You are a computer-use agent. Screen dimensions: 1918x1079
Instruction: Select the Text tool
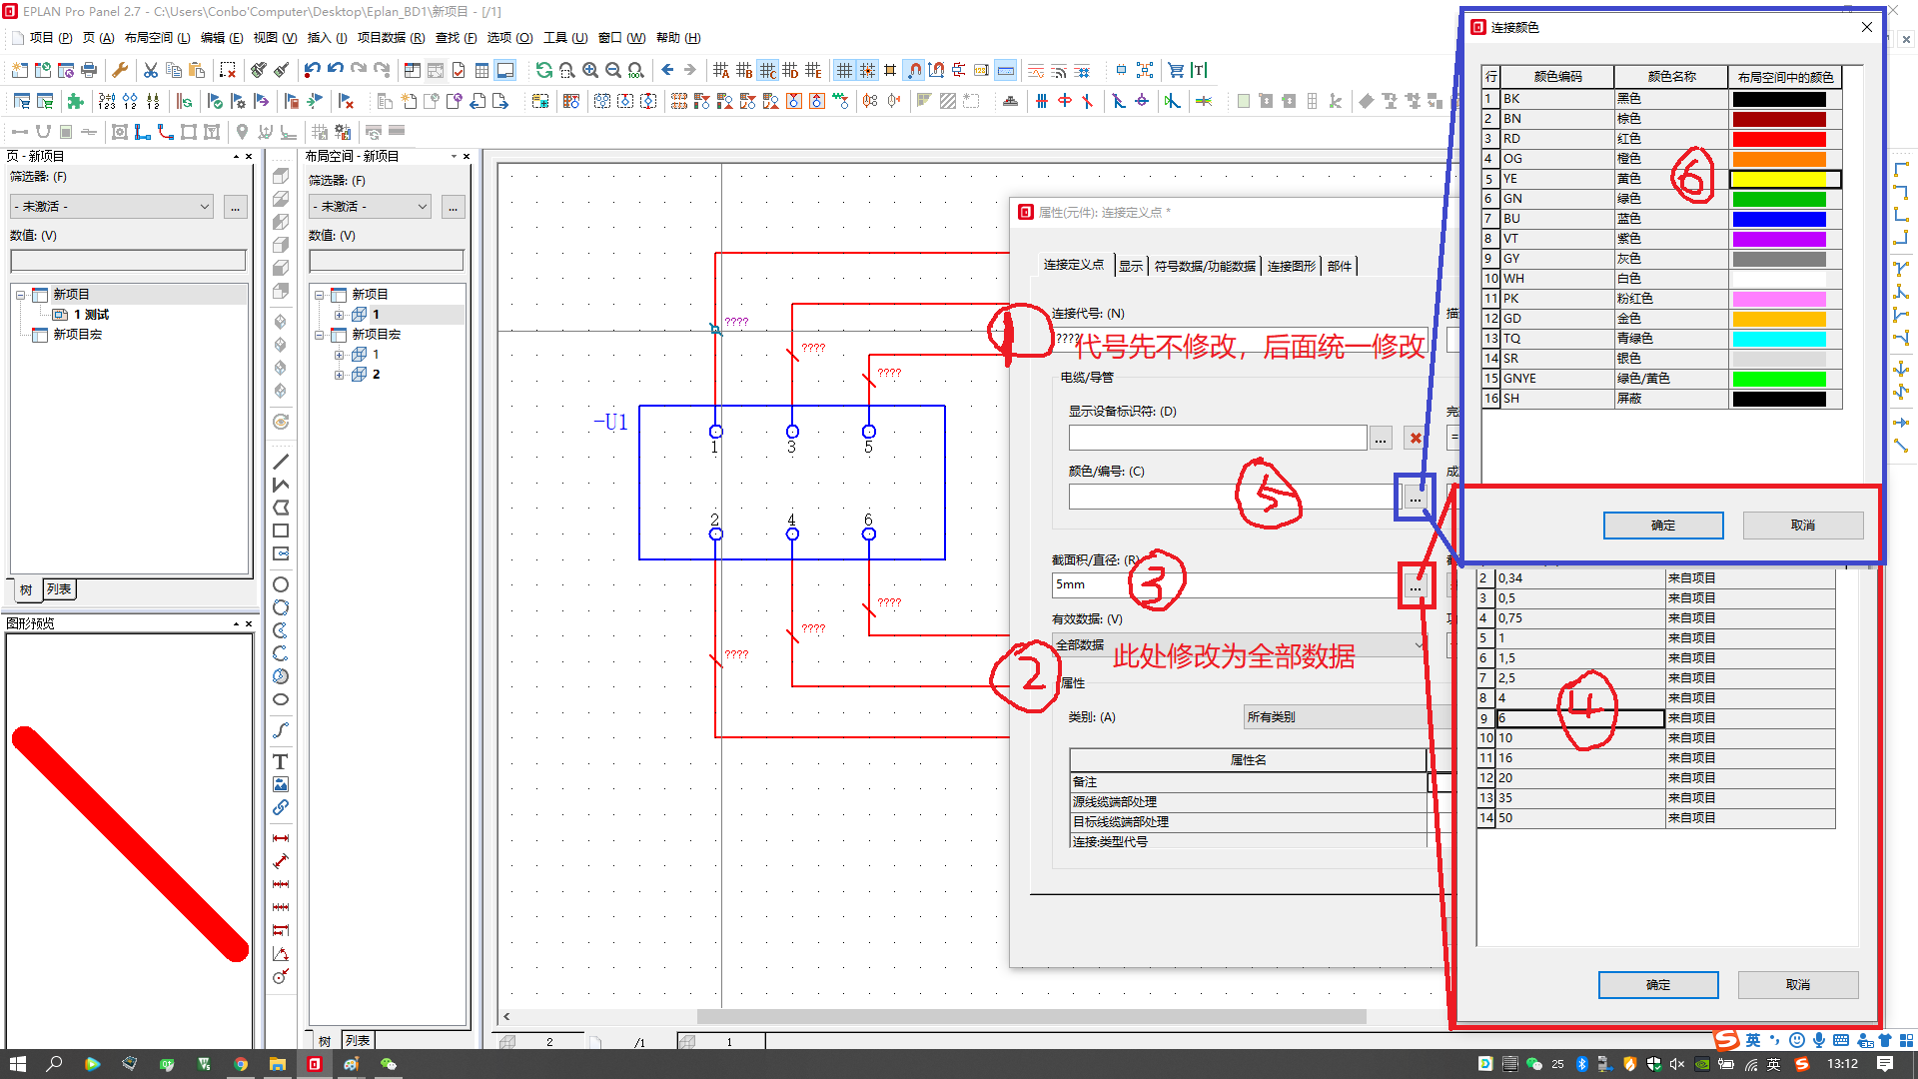pos(281,760)
